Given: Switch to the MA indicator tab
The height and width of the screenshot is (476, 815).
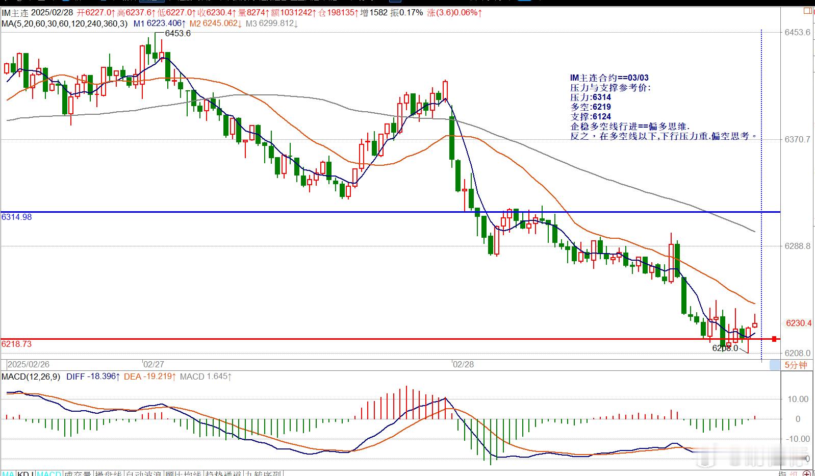Looking at the screenshot, I should point(9,473).
